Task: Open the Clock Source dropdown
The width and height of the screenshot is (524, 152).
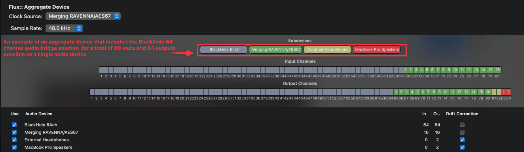Action: point(83,17)
